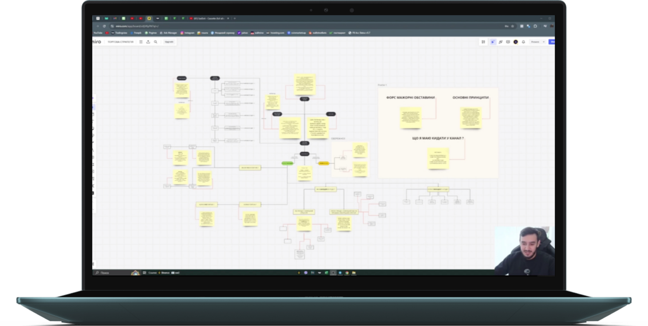648x326 pixels.
Task: Open a new browser tab
Action: coord(235,18)
